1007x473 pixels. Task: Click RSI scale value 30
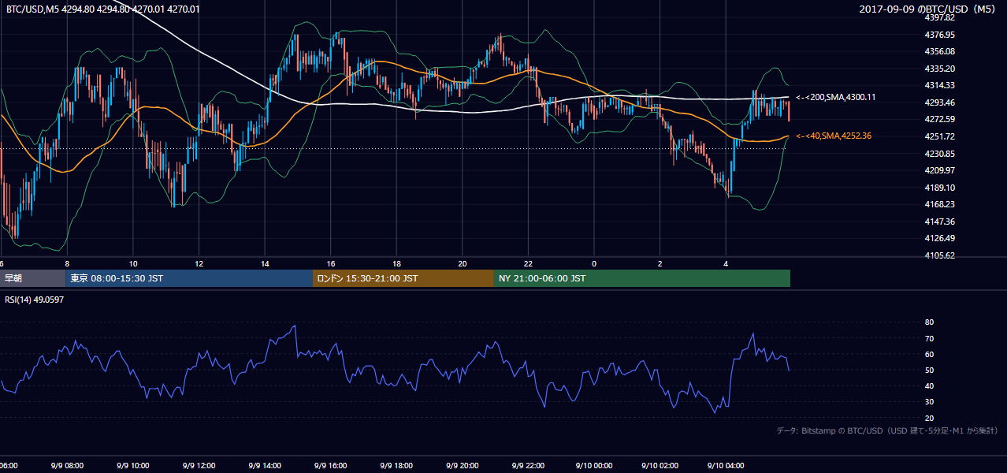coord(929,402)
